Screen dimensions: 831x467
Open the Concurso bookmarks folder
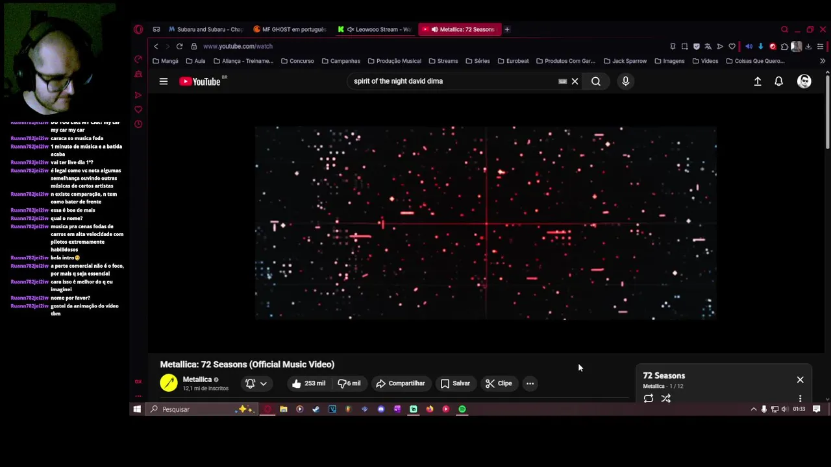(297, 61)
